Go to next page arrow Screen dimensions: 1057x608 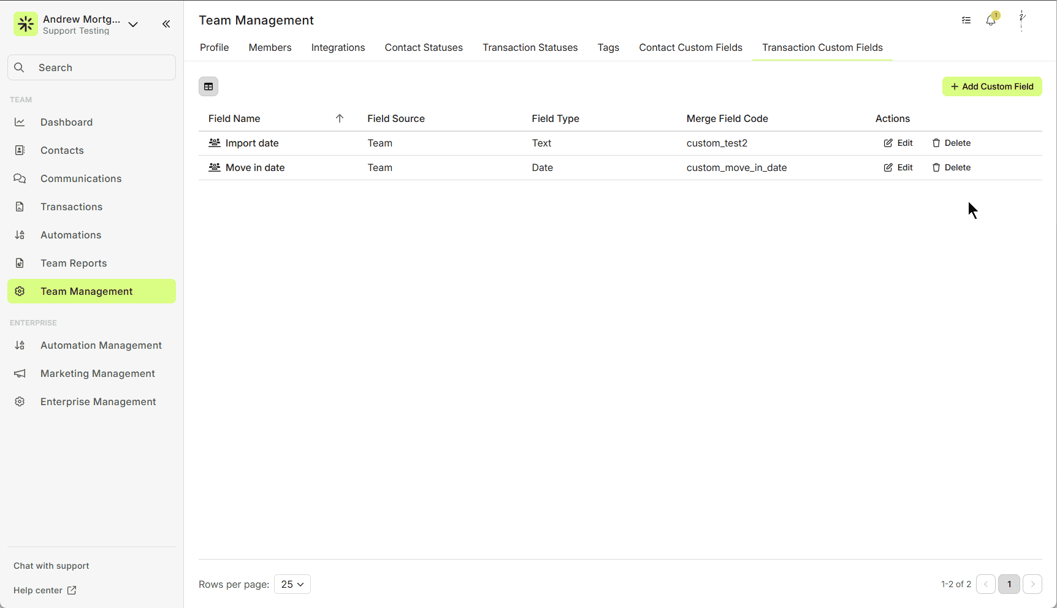pyautogui.click(x=1032, y=584)
